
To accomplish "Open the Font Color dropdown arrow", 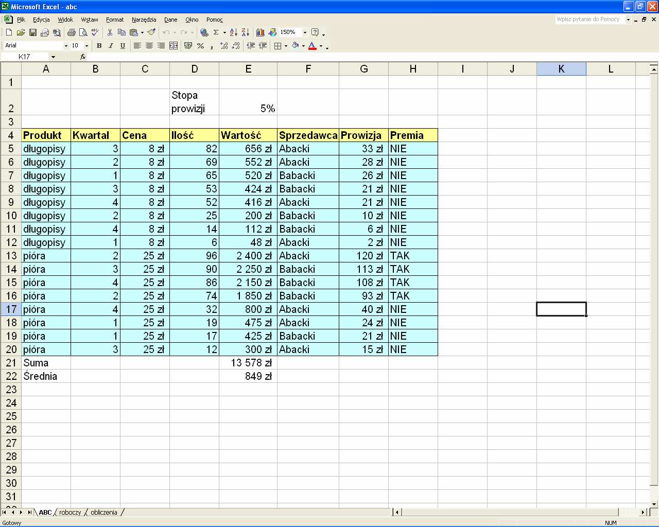I will tap(321, 46).
